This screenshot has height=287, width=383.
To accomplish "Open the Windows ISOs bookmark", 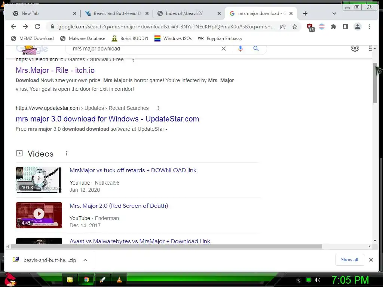I will click(x=173, y=38).
